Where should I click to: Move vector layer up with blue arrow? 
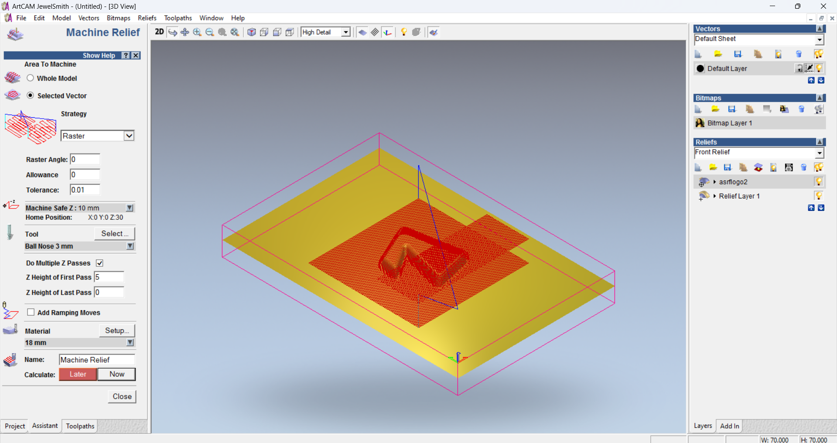click(x=811, y=80)
